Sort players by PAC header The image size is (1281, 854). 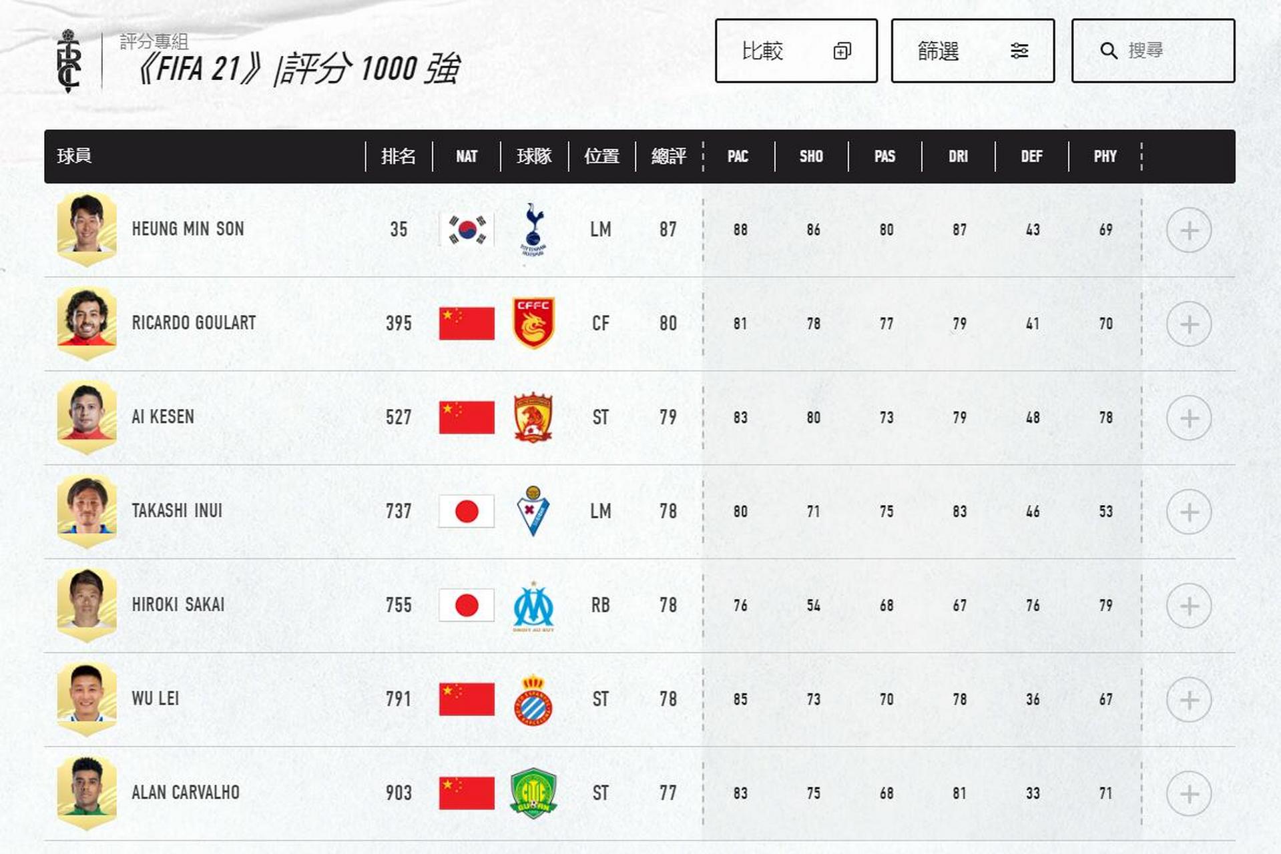click(738, 156)
